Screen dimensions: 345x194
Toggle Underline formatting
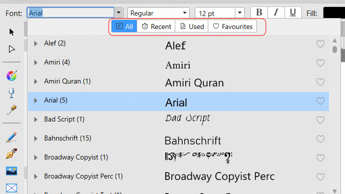click(x=293, y=12)
